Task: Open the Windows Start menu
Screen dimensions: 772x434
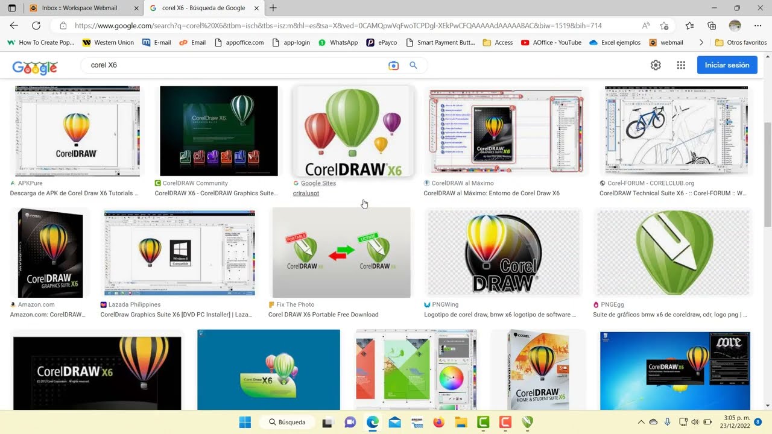Action: point(245,422)
